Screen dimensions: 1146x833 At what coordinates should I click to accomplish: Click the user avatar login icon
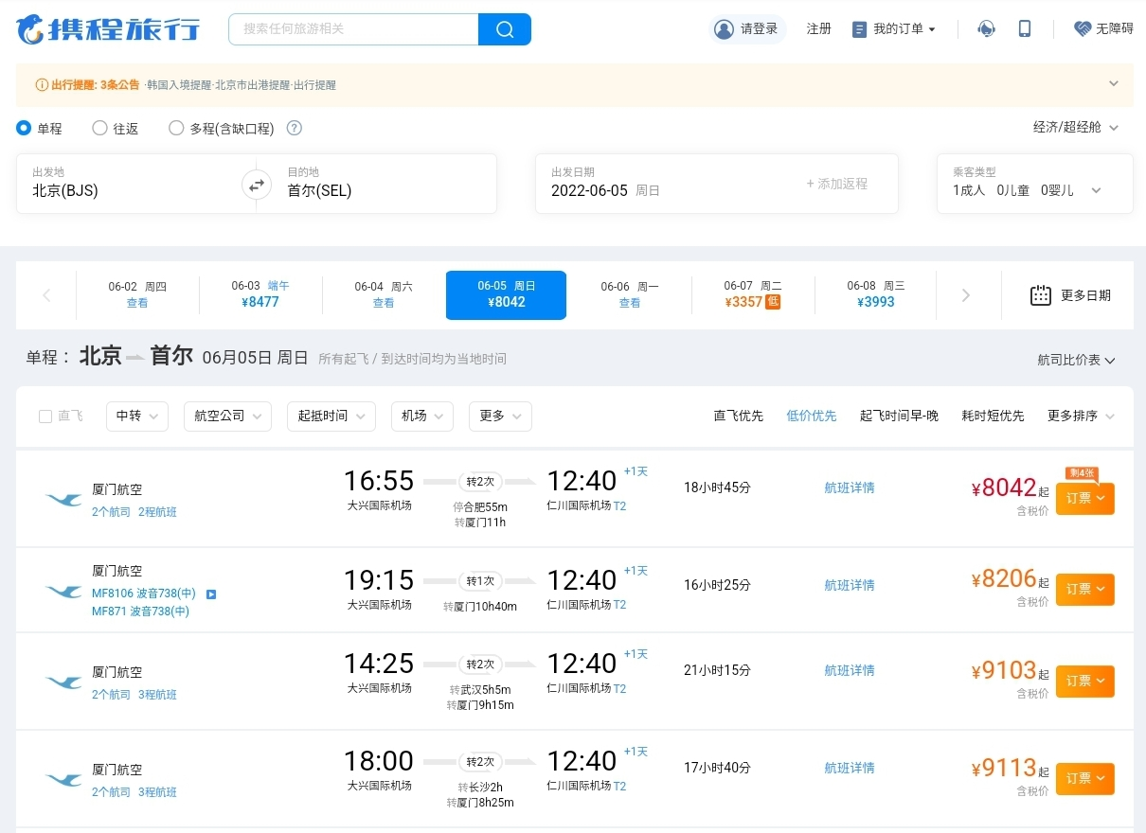(725, 29)
